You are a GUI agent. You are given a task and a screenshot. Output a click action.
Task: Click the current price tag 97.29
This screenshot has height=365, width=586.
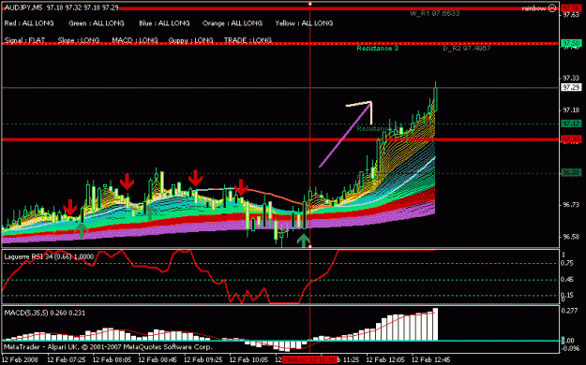point(571,87)
